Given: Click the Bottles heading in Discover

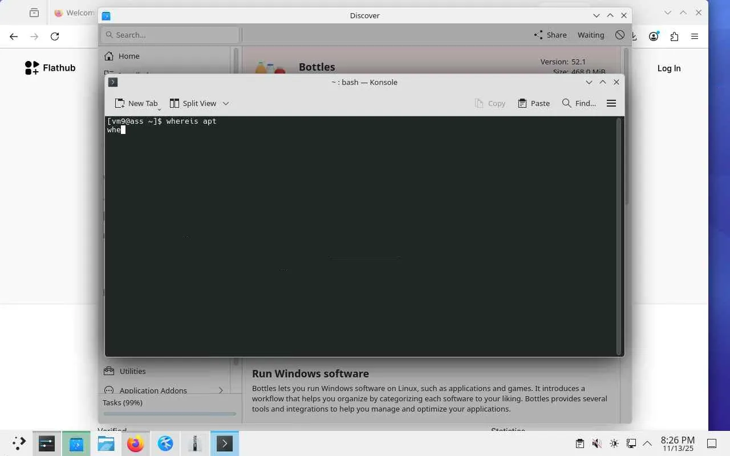Looking at the screenshot, I should tap(317, 67).
